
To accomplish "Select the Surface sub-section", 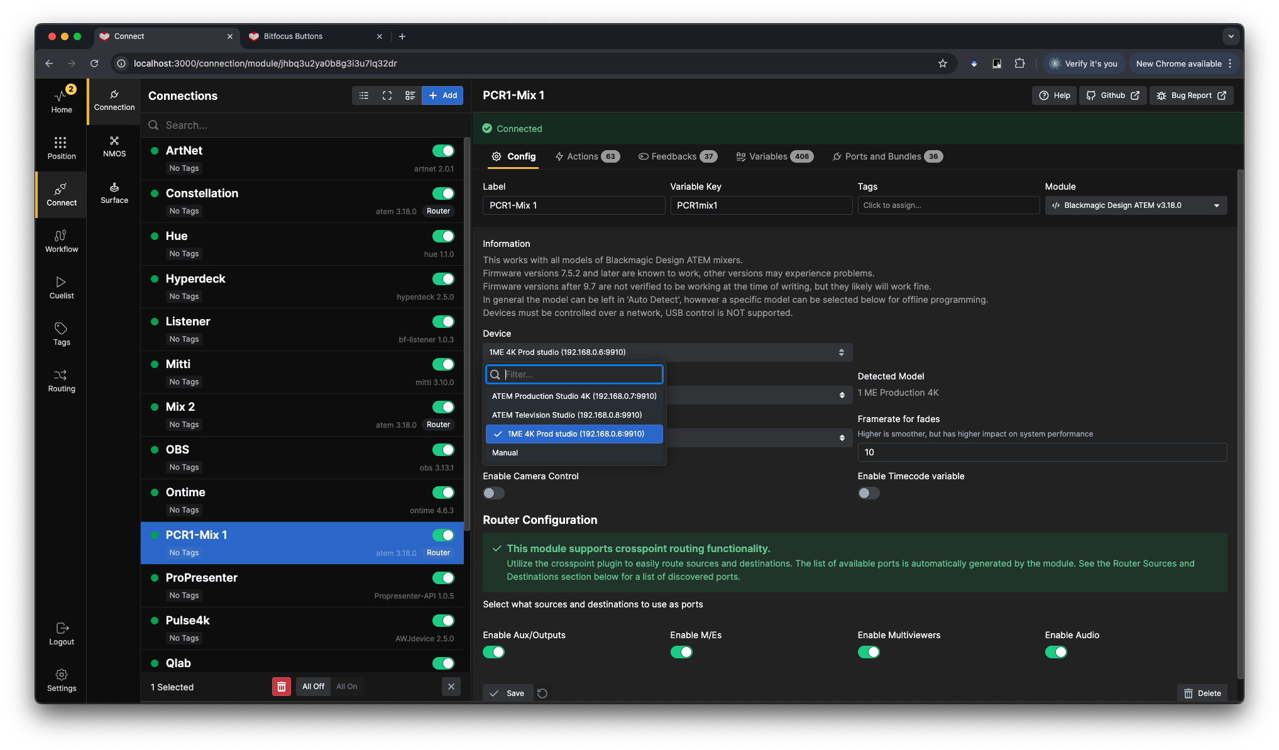I will 114,193.
